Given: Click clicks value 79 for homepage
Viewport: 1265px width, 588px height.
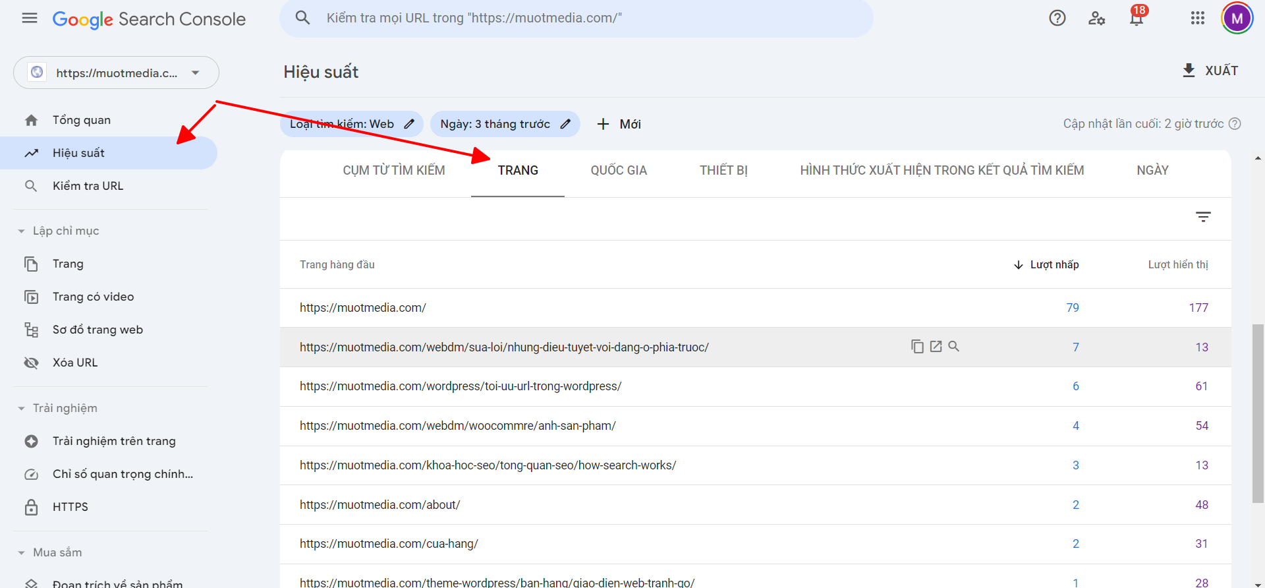Looking at the screenshot, I should pyautogui.click(x=1073, y=308).
